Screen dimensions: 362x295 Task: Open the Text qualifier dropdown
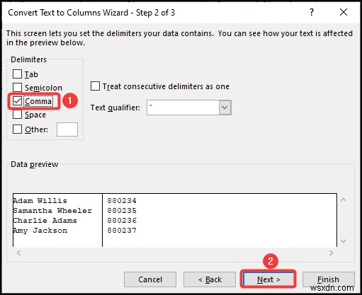(x=225, y=108)
